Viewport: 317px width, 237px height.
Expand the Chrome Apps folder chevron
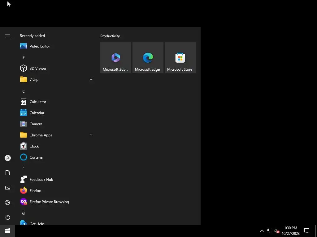pos(91,135)
